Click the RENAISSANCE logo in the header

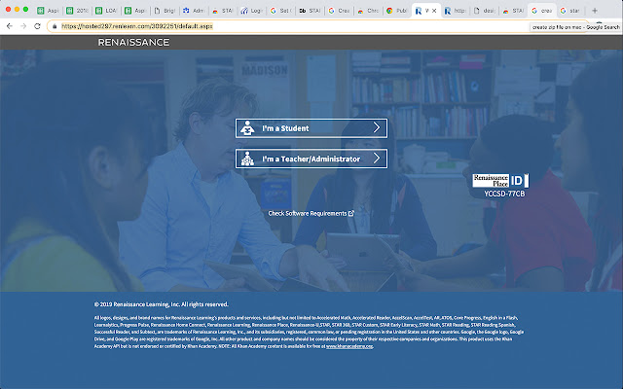(133, 42)
